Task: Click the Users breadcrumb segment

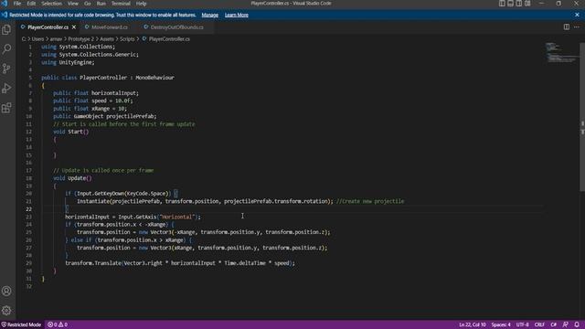Action: click(x=37, y=38)
